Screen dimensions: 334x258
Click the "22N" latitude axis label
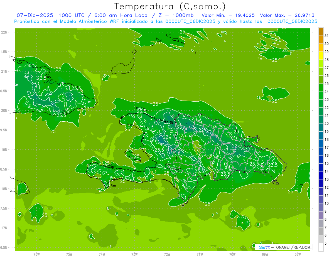[4, 32]
